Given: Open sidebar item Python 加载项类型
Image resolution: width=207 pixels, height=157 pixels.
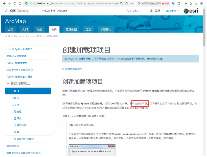Looking at the screenshot, I should point(28,63).
